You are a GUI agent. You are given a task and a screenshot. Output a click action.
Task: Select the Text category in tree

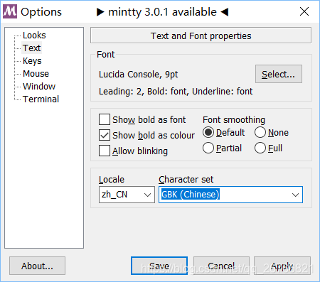(x=31, y=48)
